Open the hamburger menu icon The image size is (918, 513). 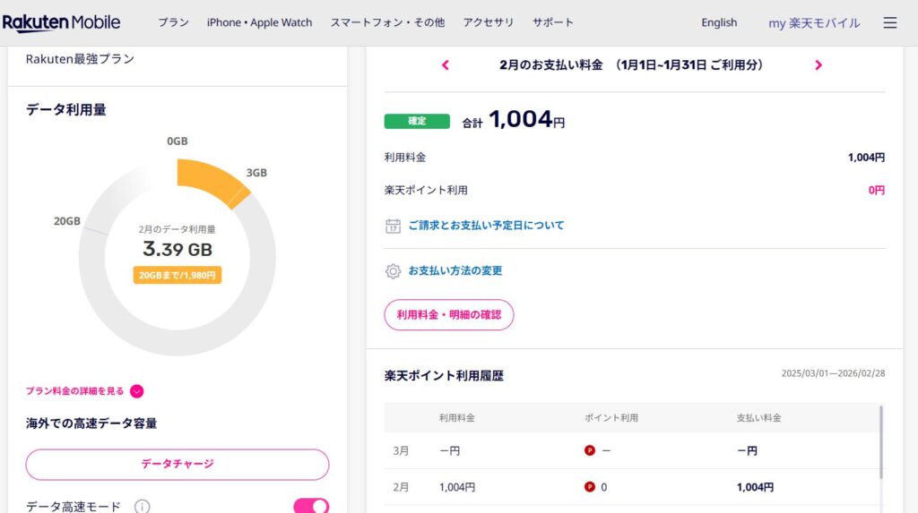click(890, 22)
